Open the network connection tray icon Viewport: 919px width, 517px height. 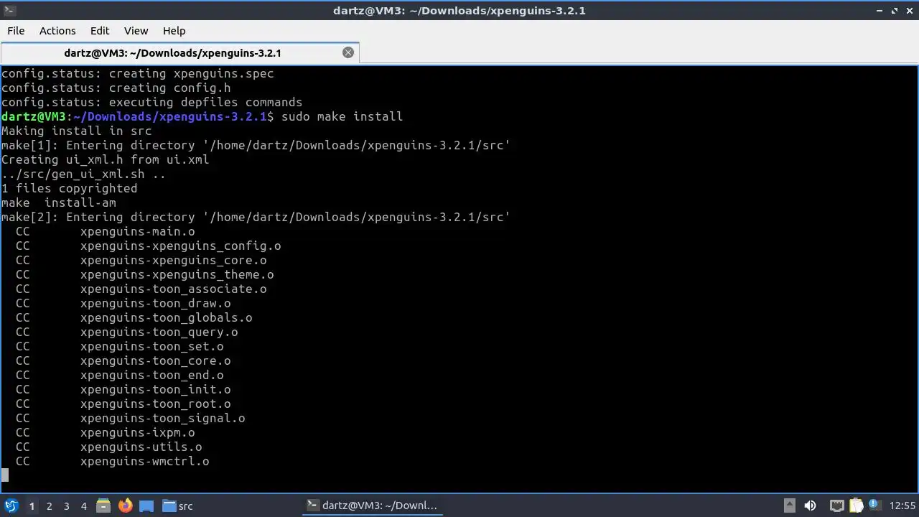pos(836,506)
